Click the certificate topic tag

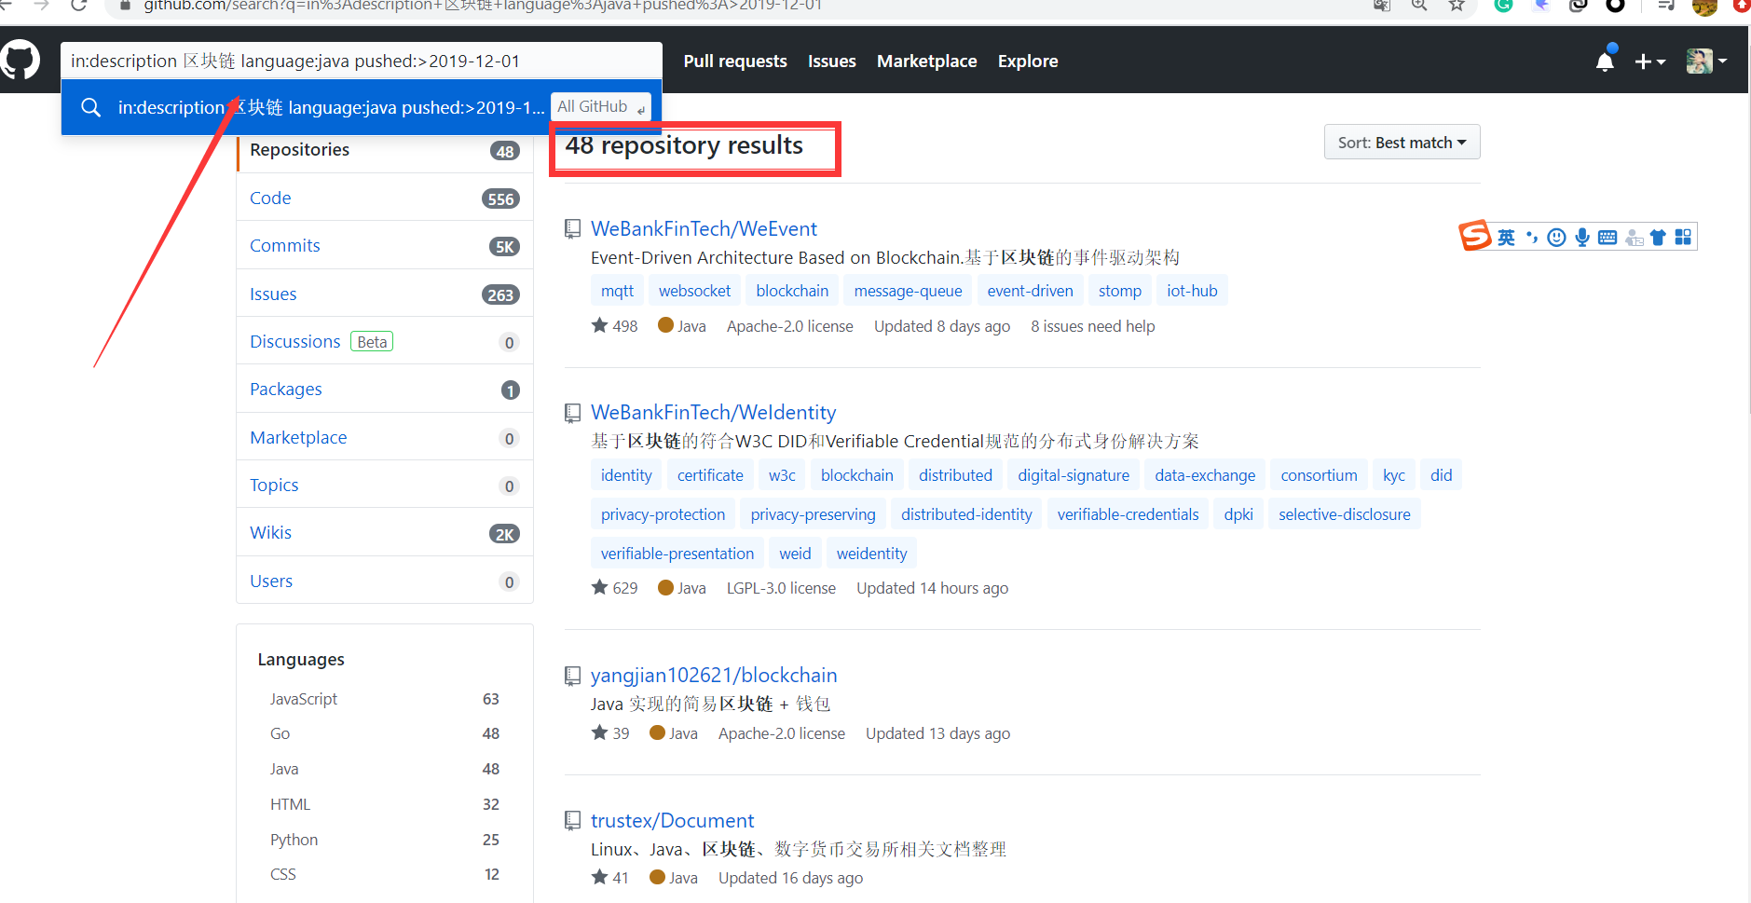pyautogui.click(x=710, y=475)
